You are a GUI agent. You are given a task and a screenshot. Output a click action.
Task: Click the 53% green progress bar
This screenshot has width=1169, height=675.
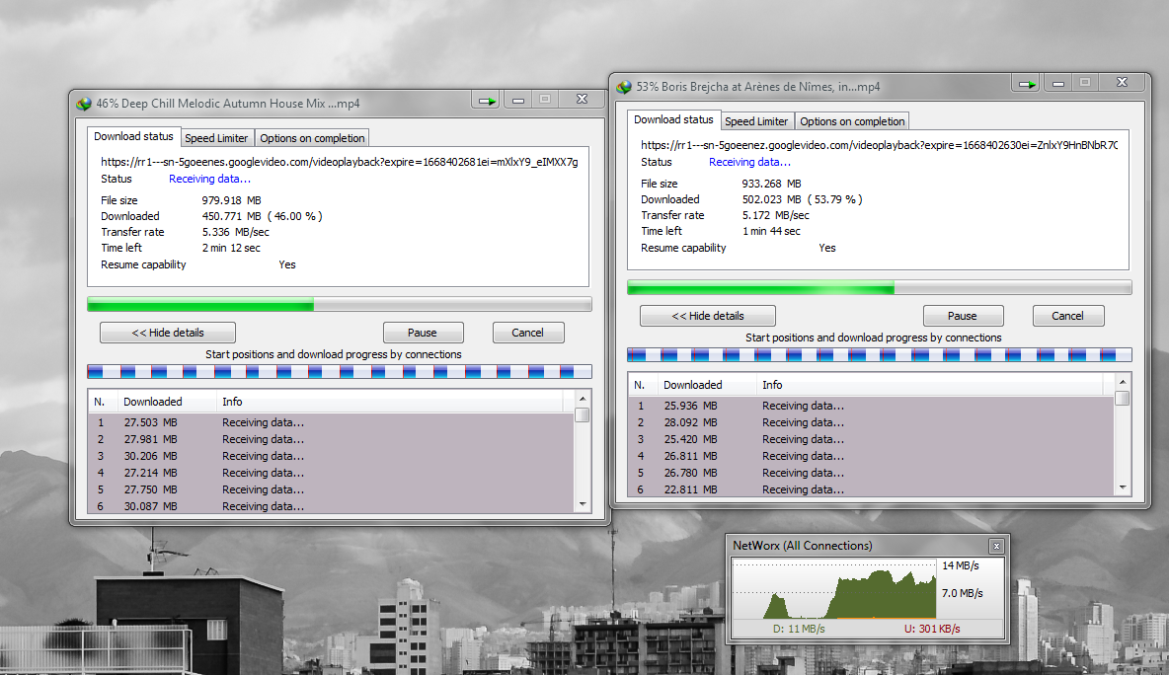click(879, 287)
